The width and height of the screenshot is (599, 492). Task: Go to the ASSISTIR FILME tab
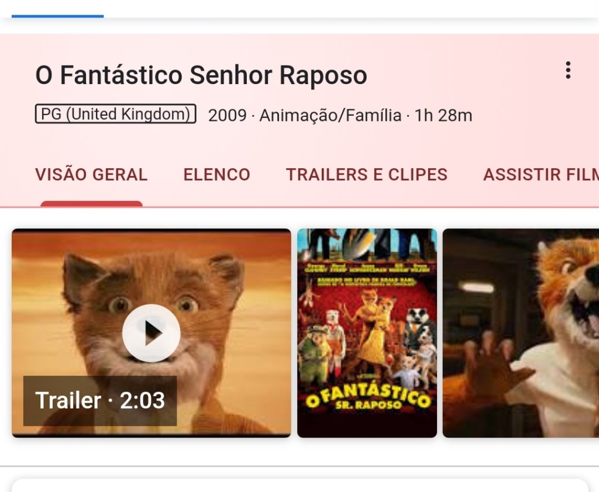(541, 175)
